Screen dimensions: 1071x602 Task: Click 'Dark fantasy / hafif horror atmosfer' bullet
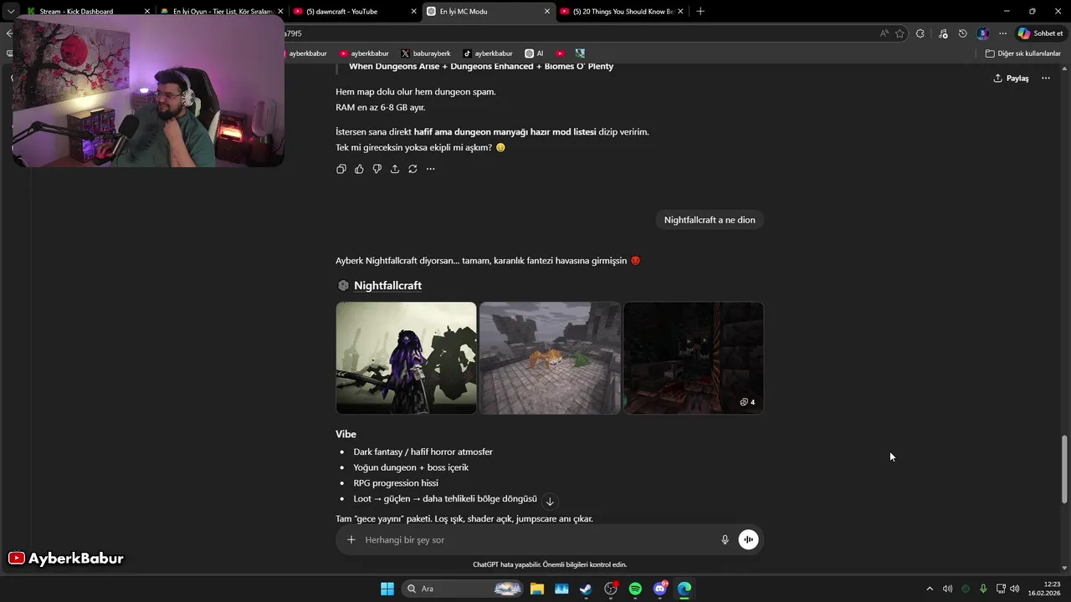(x=423, y=451)
